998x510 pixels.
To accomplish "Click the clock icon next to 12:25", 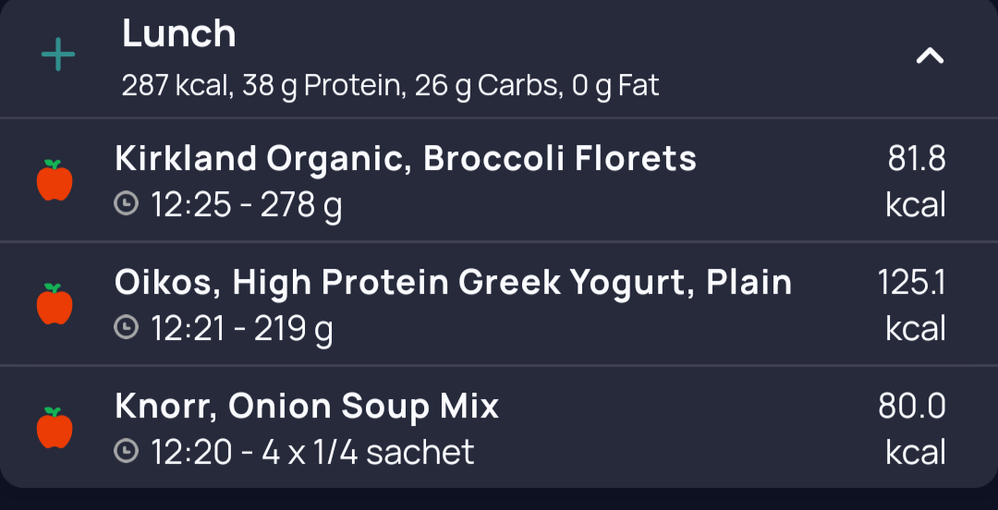I will pyautogui.click(x=126, y=204).
